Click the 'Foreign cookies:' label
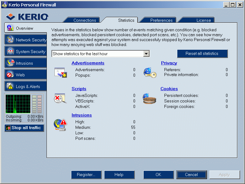The height and width of the screenshot is (184, 245). pos(179,107)
